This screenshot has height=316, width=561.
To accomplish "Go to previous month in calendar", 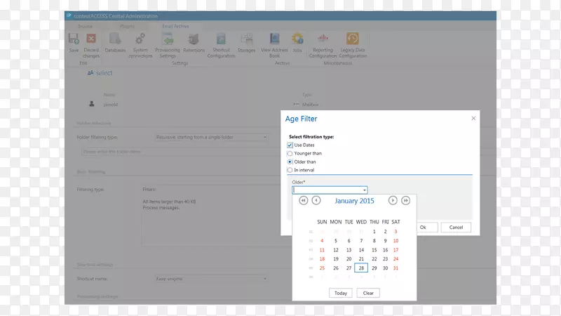I will coord(316,201).
